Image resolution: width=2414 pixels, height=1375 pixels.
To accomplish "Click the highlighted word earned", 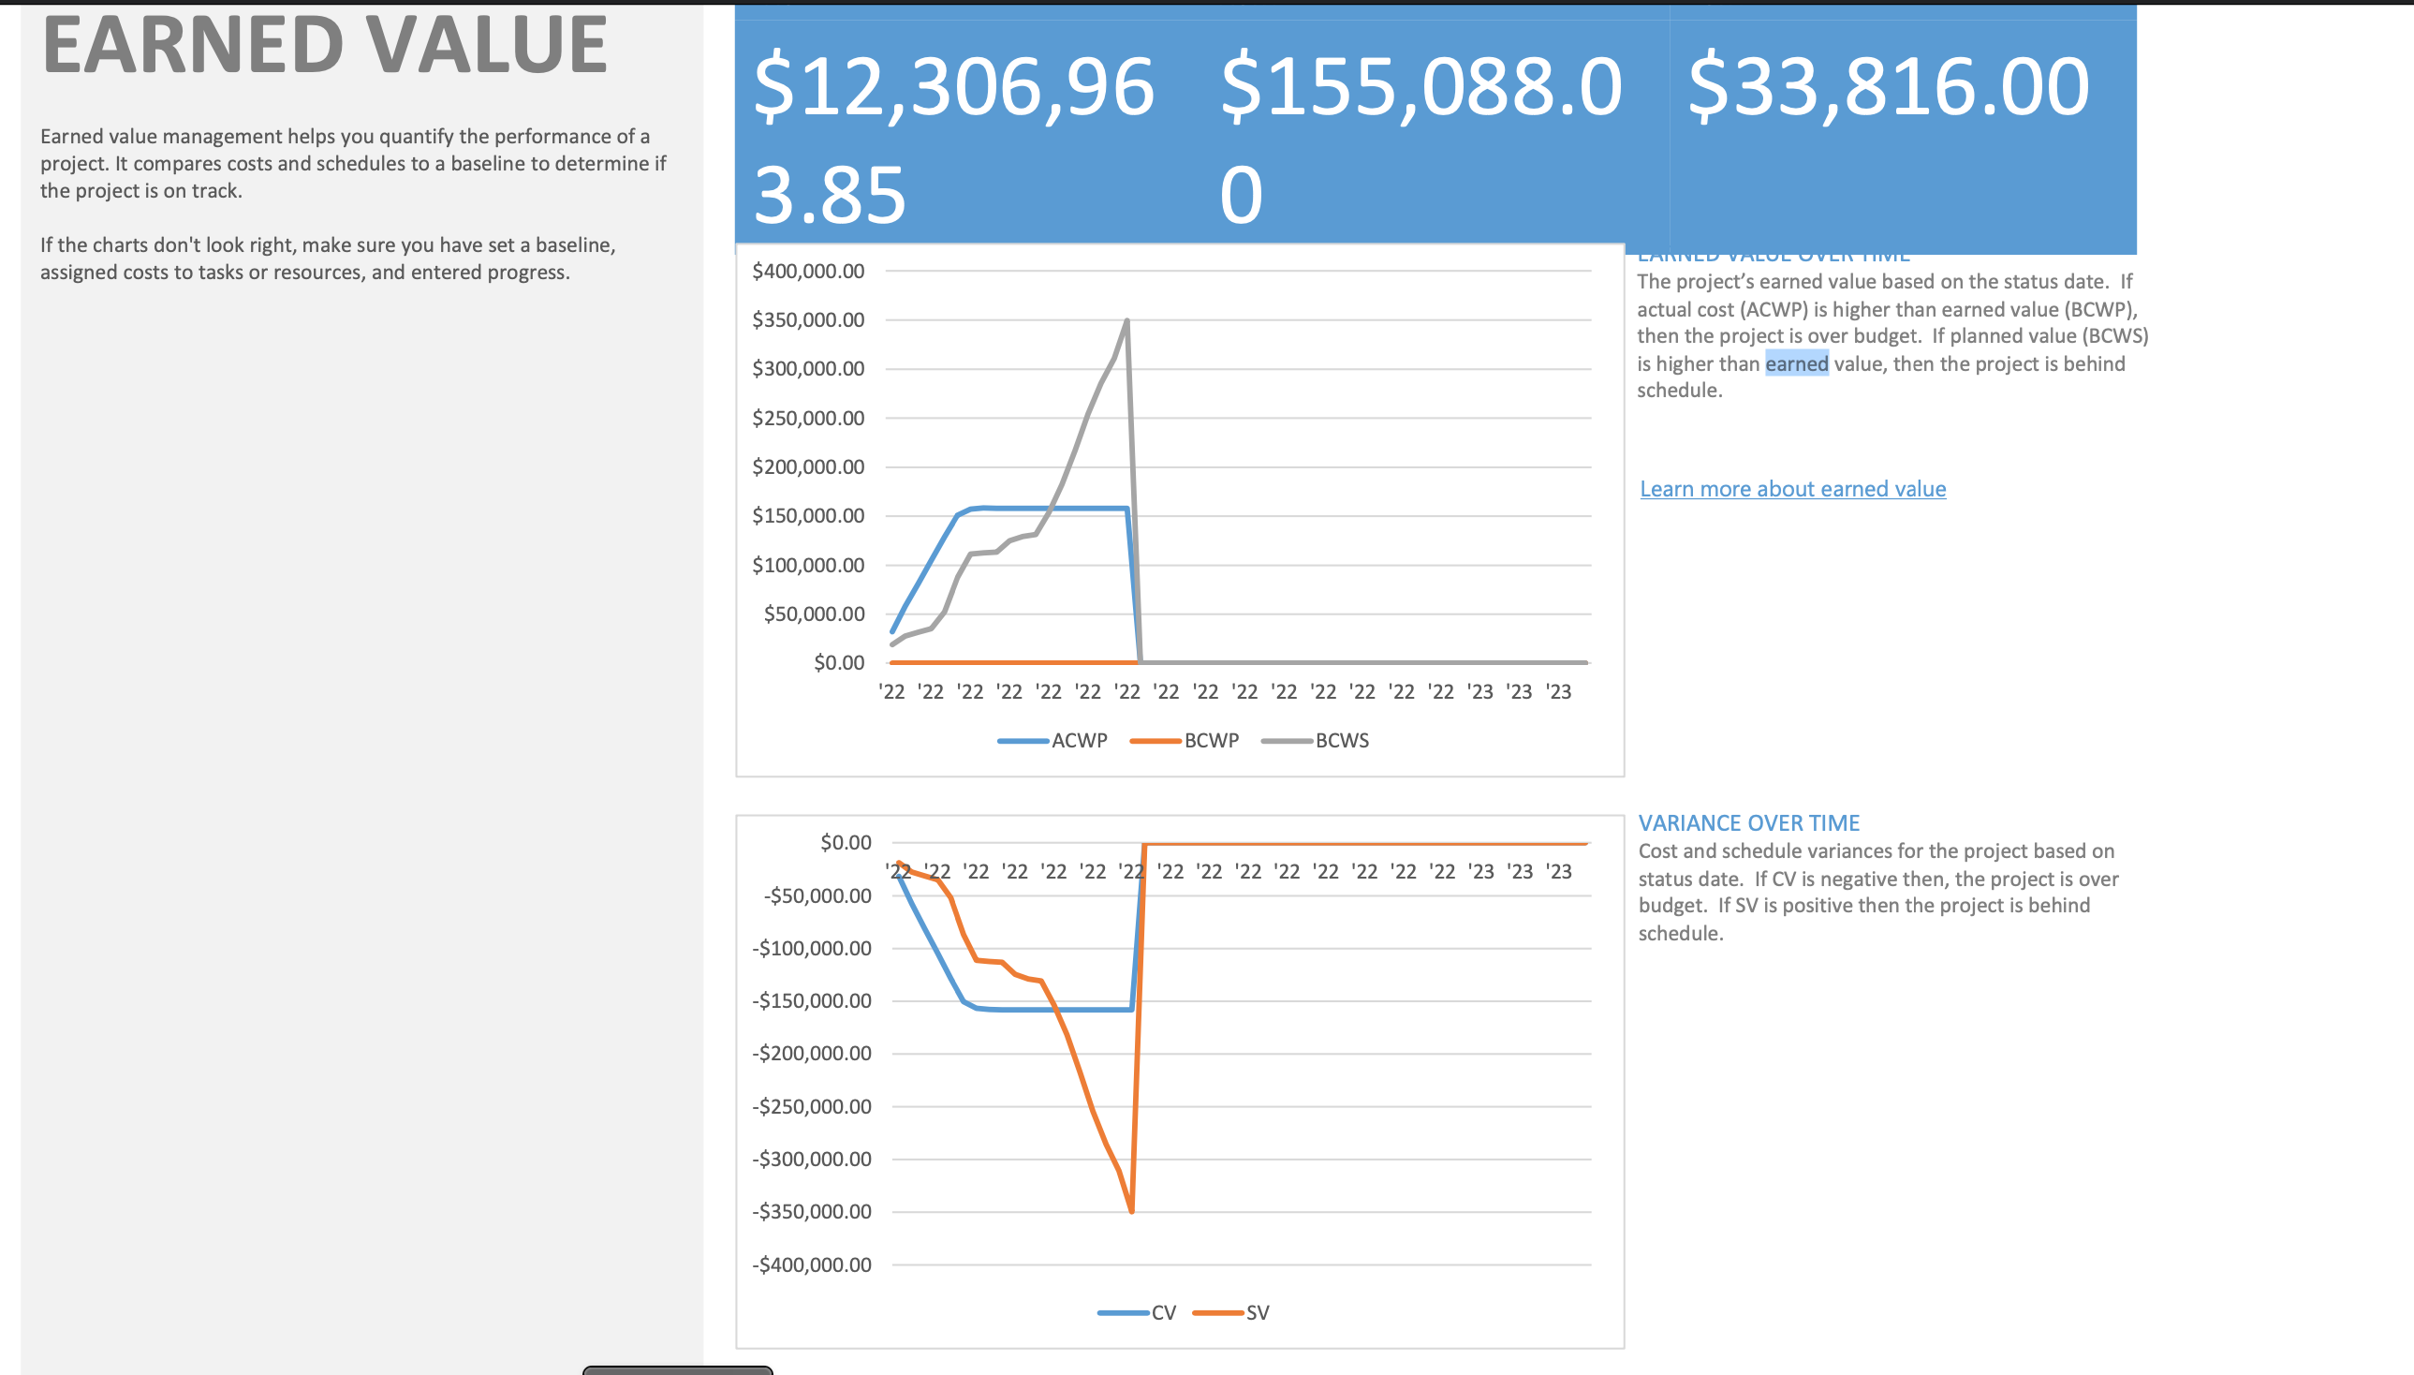I will [1796, 363].
